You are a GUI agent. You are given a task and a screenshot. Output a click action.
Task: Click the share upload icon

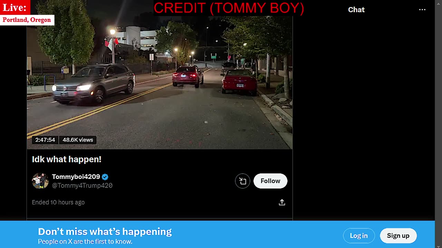tap(282, 202)
